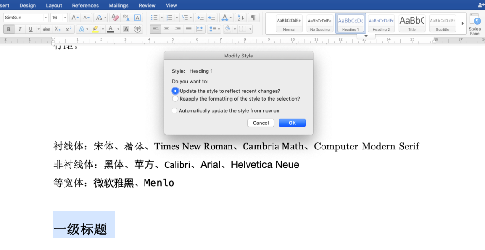This screenshot has width=485, height=250.
Task: Center align the text
Action: click(167, 29)
